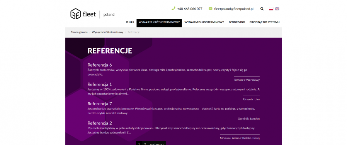Click the testimonial text starting Jesteśmy w 100%
Image resolution: width=347 pixels, height=145 pixels.
173,92
